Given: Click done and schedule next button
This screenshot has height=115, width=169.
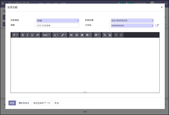Looking at the screenshot, I should coord(42,103).
